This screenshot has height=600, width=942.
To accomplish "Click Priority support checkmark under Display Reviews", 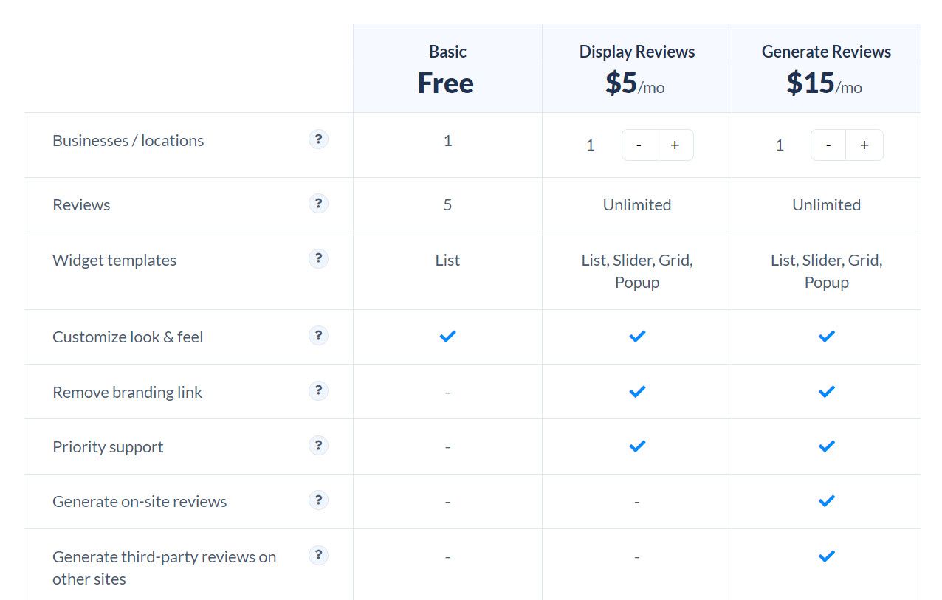I will [x=637, y=446].
